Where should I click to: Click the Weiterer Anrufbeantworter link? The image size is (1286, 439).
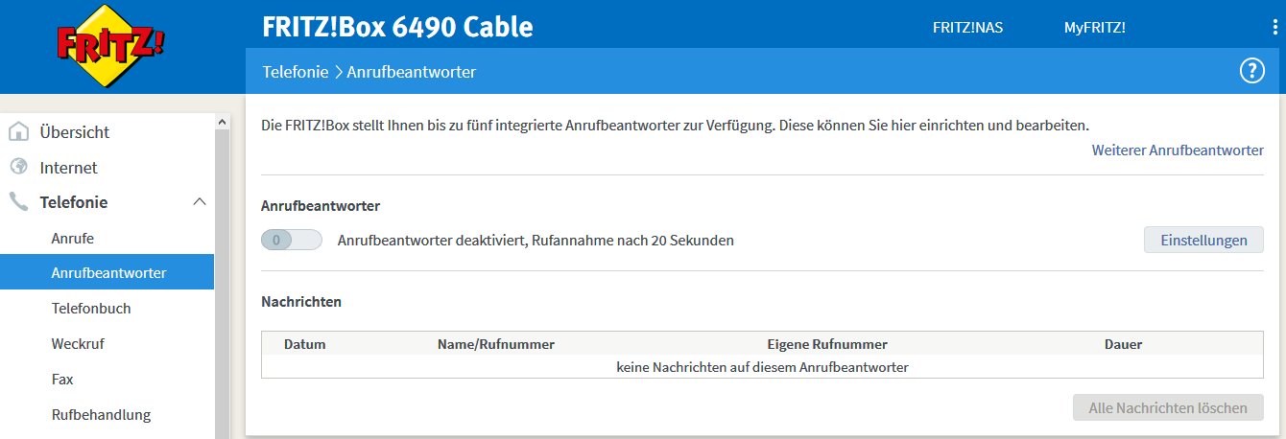click(x=1178, y=150)
